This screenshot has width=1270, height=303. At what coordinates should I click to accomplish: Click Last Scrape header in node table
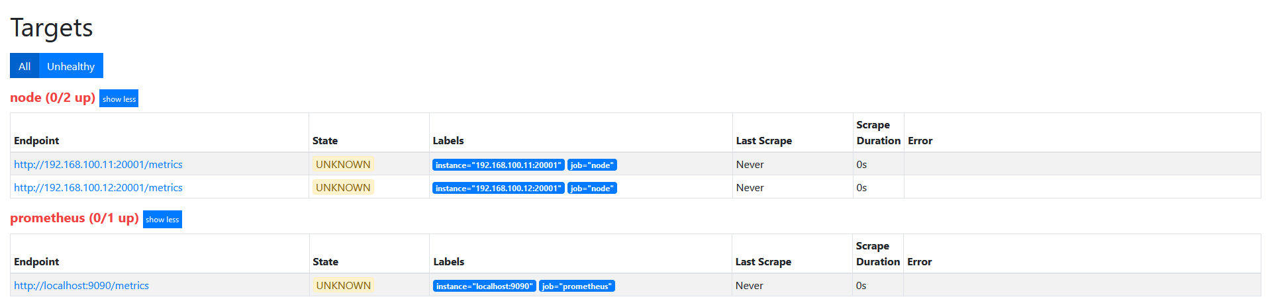763,141
